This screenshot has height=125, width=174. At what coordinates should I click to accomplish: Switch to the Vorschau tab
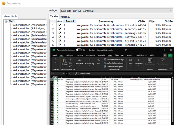click(65, 17)
